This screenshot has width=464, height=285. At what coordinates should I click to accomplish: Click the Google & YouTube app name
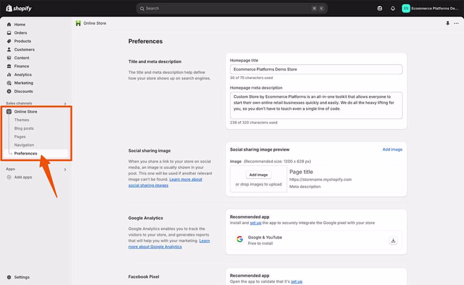(x=265, y=237)
